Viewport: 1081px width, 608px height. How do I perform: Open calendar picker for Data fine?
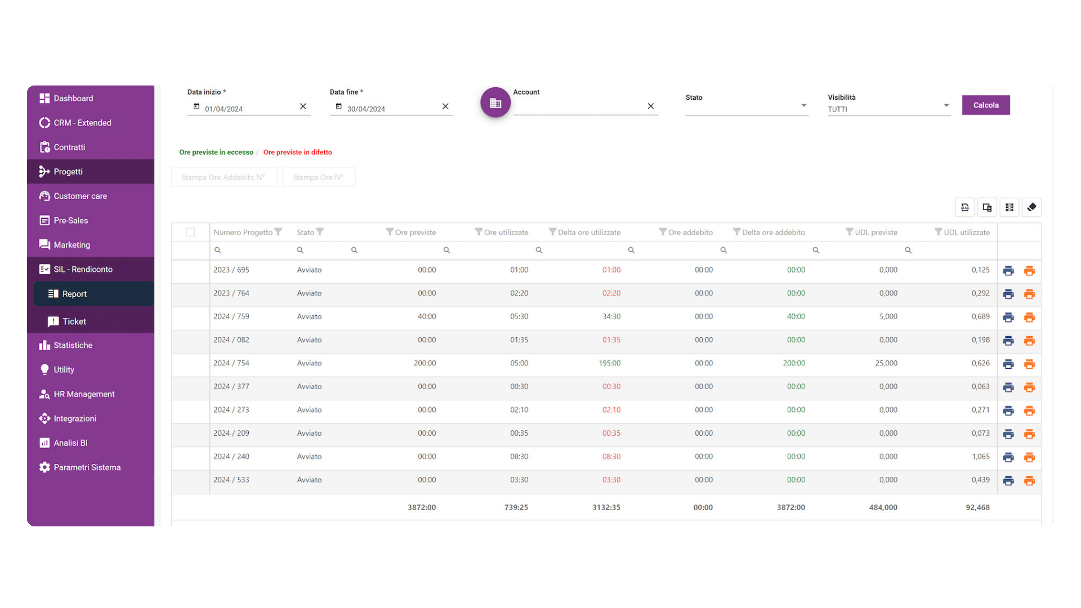pyautogui.click(x=339, y=106)
